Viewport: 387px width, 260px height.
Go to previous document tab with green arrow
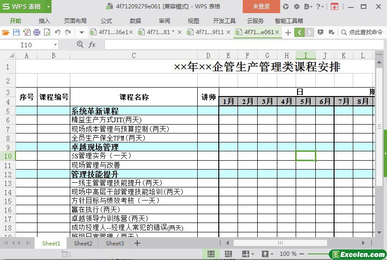[299, 32]
